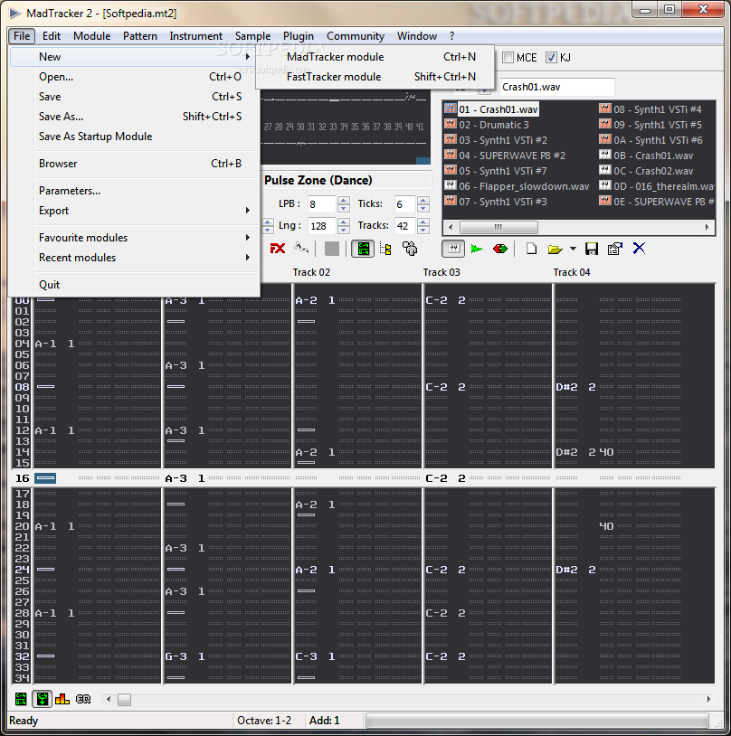Click the instrument name field Crash01.wav
Screen dimensions: 731x736
pos(556,87)
